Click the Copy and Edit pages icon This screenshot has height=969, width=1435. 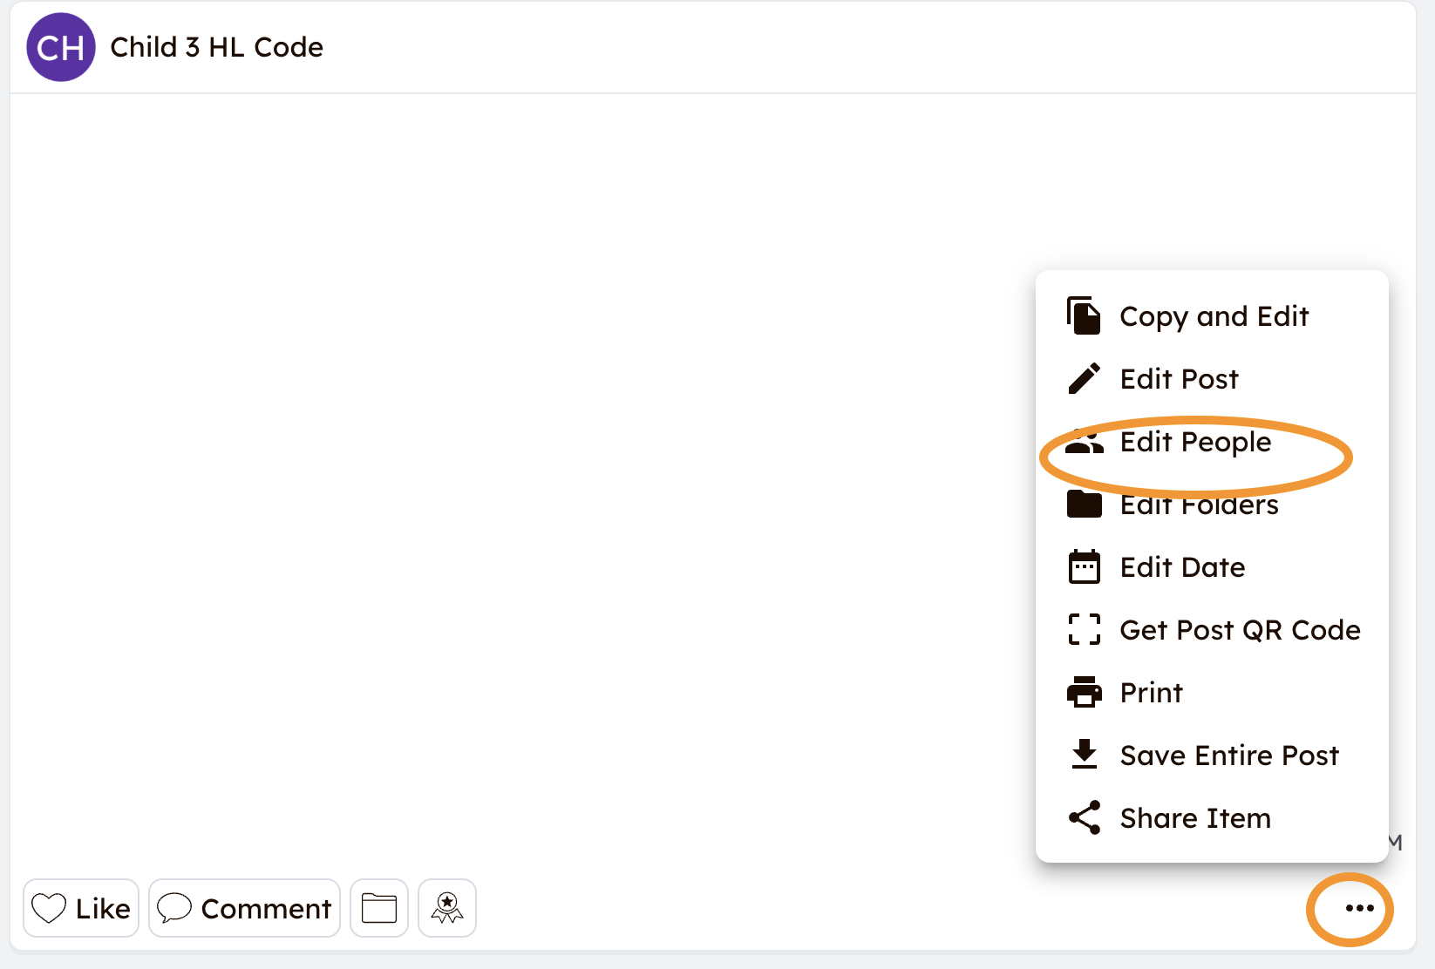point(1084,315)
